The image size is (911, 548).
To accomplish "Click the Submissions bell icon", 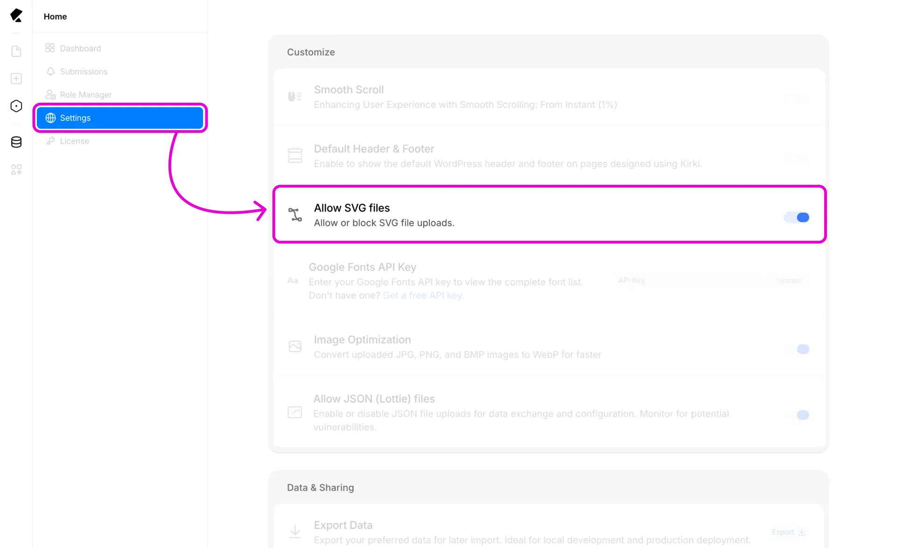I will tap(50, 71).
